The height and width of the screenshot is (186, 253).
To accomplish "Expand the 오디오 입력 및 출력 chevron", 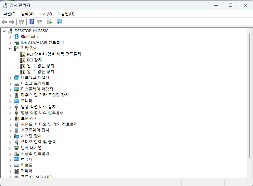I will click(x=10, y=142).
